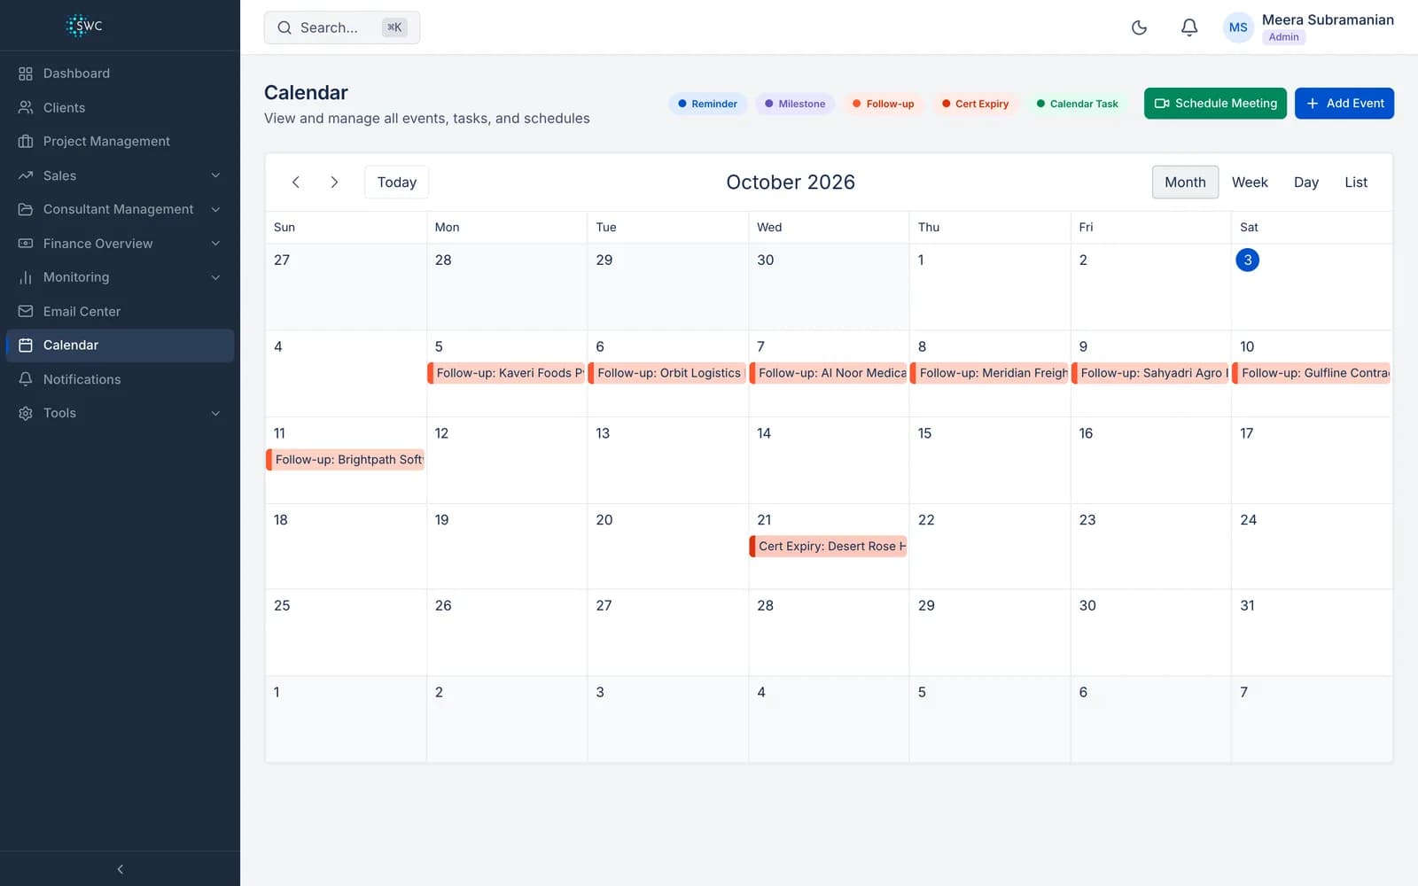Open Notifications in the sidebar
The image size is (1418, 886).
(x=120, y=379)
